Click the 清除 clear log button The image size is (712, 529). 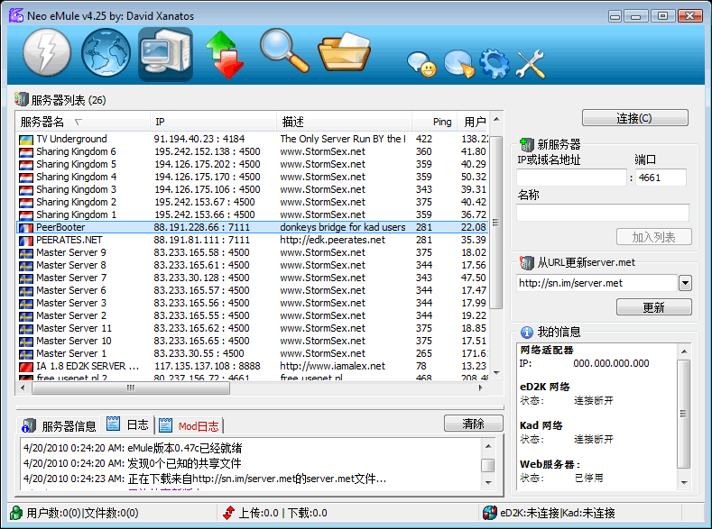click(473, 424)
